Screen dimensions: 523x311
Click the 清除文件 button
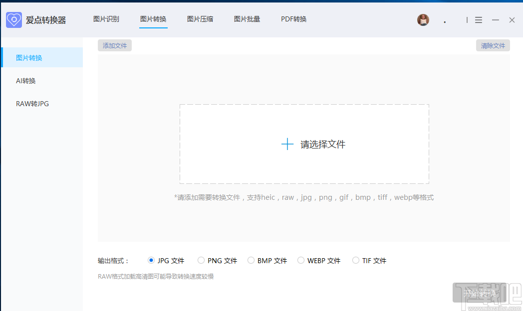pos(493,45)
